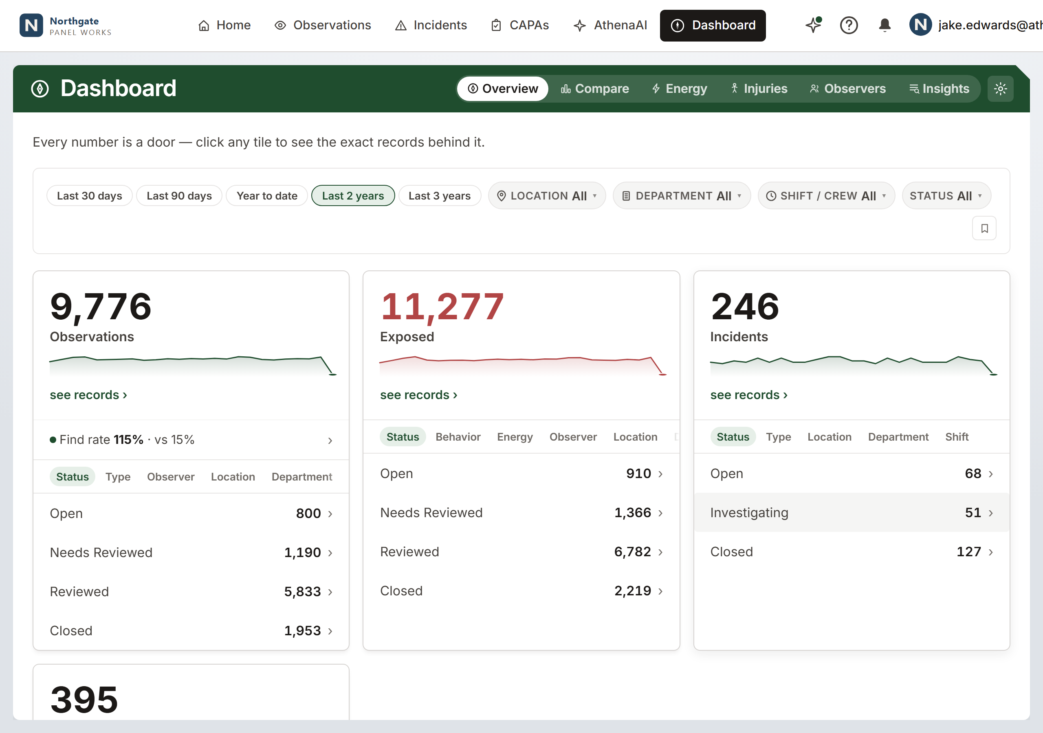Open the Incidents Open 68 row
Screen dimensions: 1043x733
point(851,474)
